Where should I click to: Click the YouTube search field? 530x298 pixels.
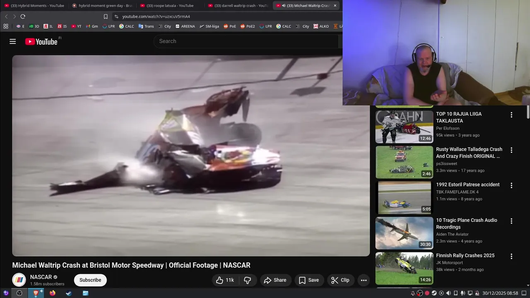[246, 41]
